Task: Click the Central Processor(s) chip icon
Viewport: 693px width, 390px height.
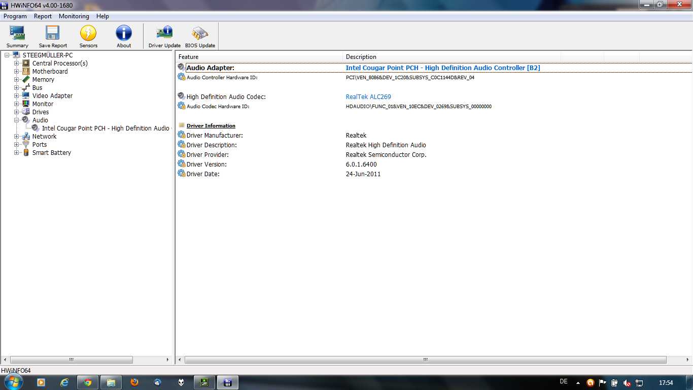Action: click(x=26, y=63)
